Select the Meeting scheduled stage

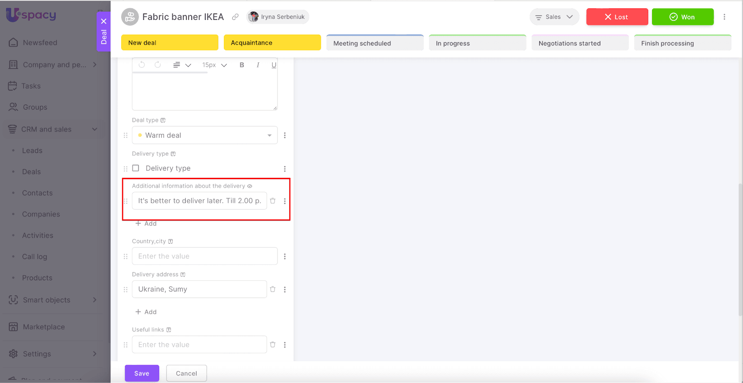(374, 43)
